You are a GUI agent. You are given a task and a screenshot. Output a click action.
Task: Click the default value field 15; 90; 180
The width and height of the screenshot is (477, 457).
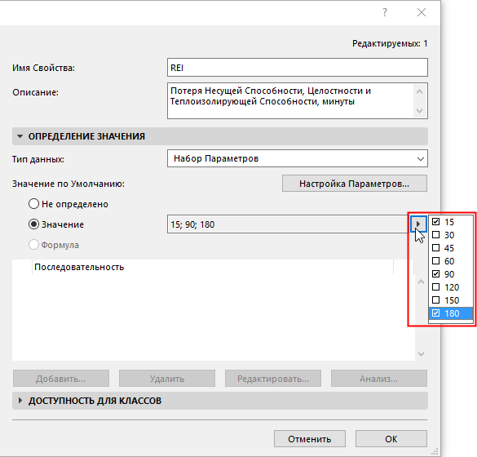pyautogui.click(x=288, y=224)
